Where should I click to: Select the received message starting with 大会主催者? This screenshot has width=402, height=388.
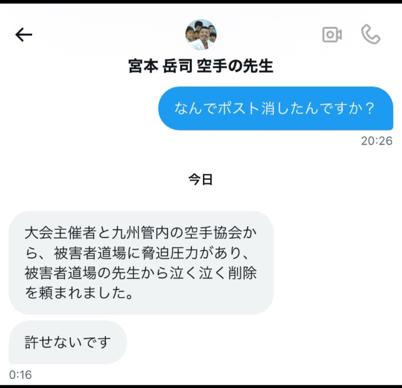[x=141, y=263]
